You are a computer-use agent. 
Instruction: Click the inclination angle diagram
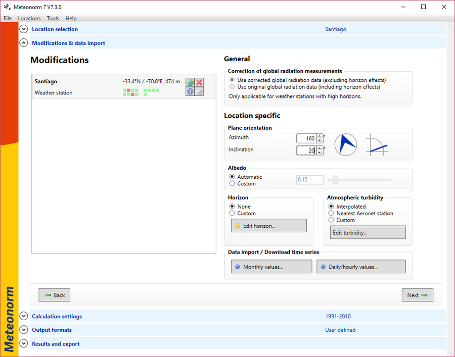[377, 144]
